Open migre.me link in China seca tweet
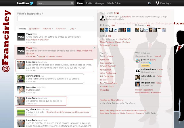The height and width of the screenshot is (128, 184). tap(37, 40)
